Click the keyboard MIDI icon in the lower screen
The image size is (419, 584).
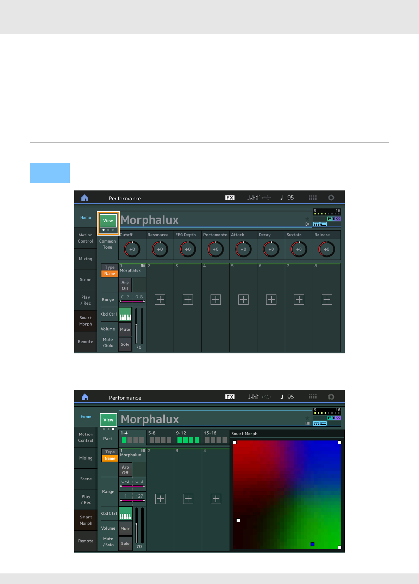click(x=254, y=397)
